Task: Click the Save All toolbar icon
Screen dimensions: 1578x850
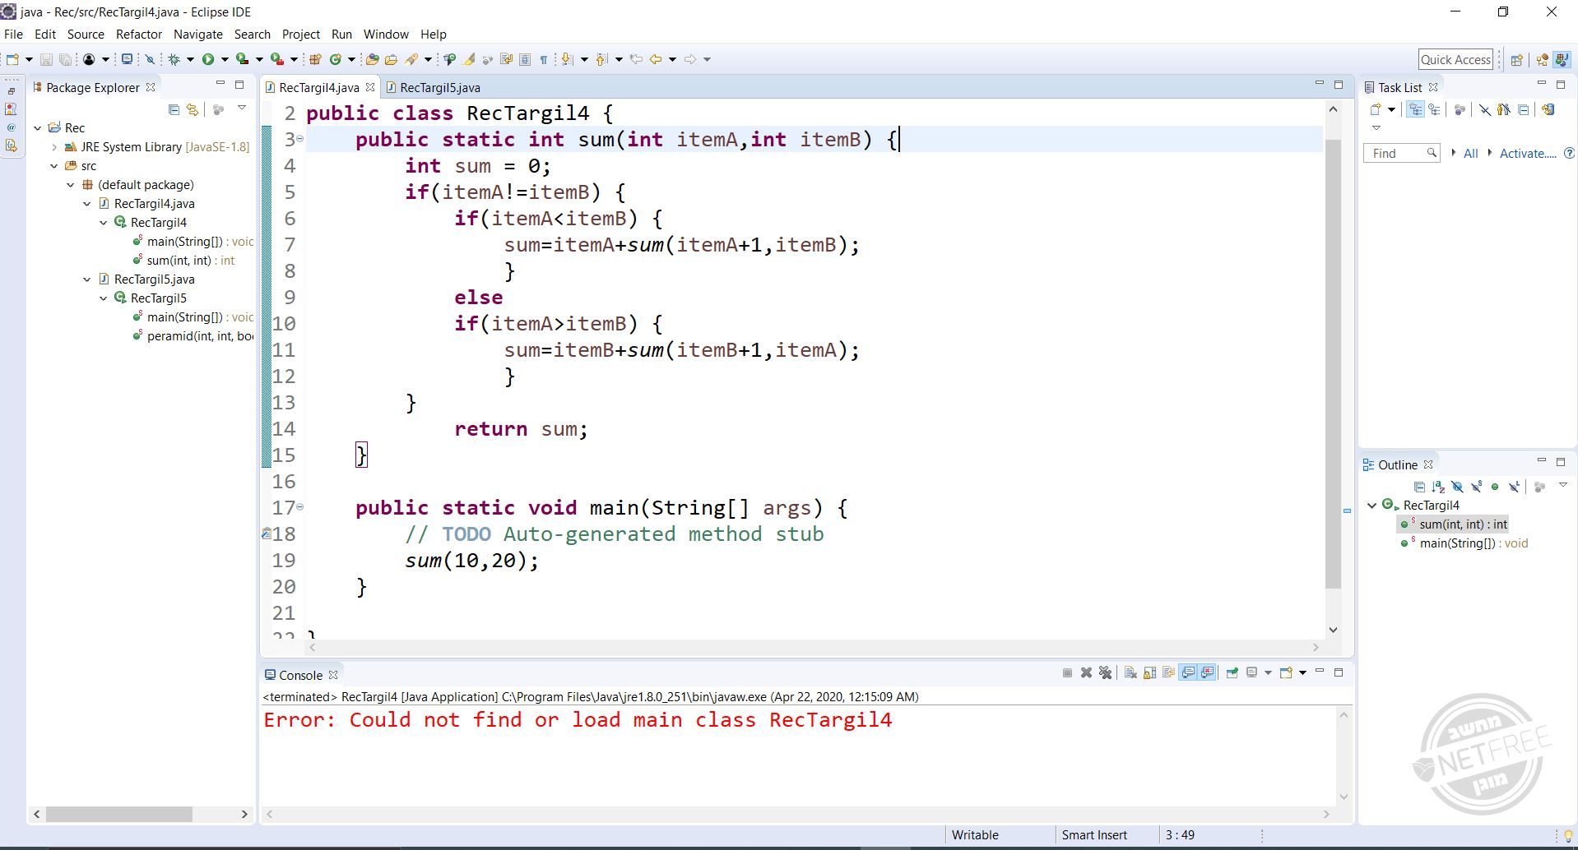Action: point(65,59)
